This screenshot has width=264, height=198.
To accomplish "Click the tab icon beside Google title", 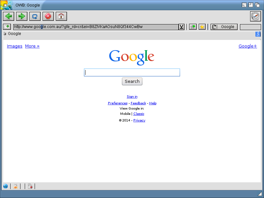I will click(x=5, y=34).
